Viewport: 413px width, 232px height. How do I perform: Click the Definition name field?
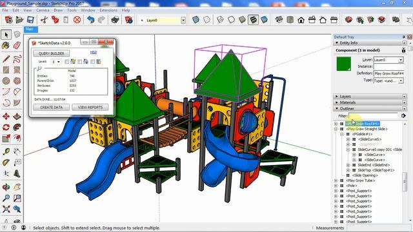[388, 73]
